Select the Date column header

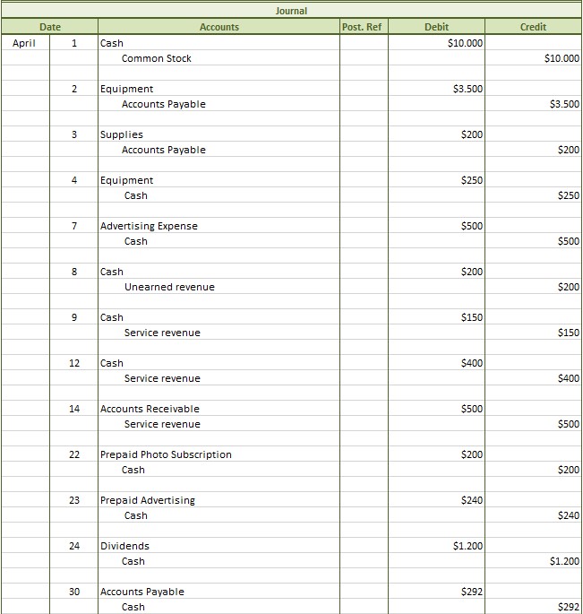tap(49, 27)
